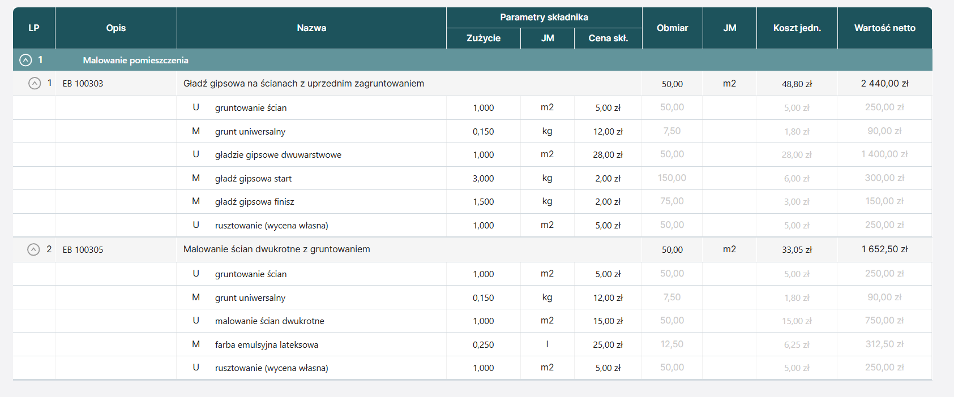Click the 3,000 usage value for gładź start
The image size is (954, 397).
483,179
